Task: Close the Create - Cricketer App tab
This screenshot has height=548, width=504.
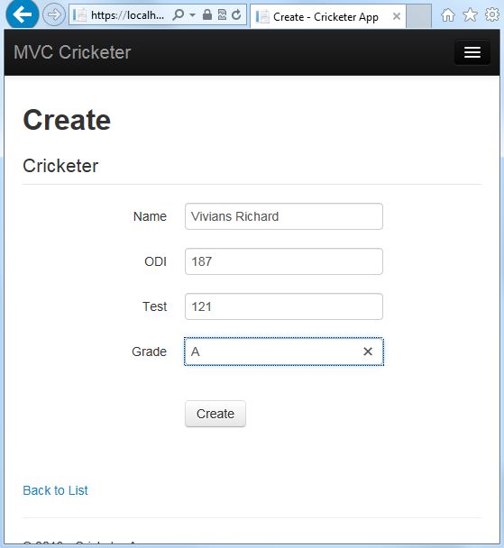Action: coord(397,16)
